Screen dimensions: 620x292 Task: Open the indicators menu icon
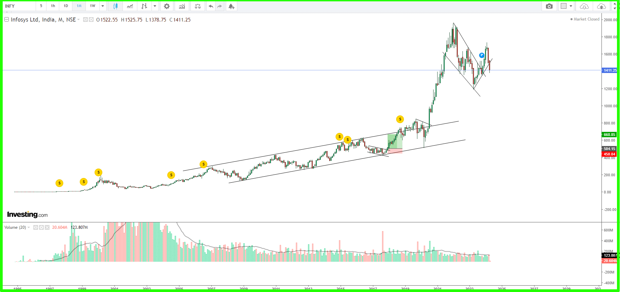pos(182,6)
